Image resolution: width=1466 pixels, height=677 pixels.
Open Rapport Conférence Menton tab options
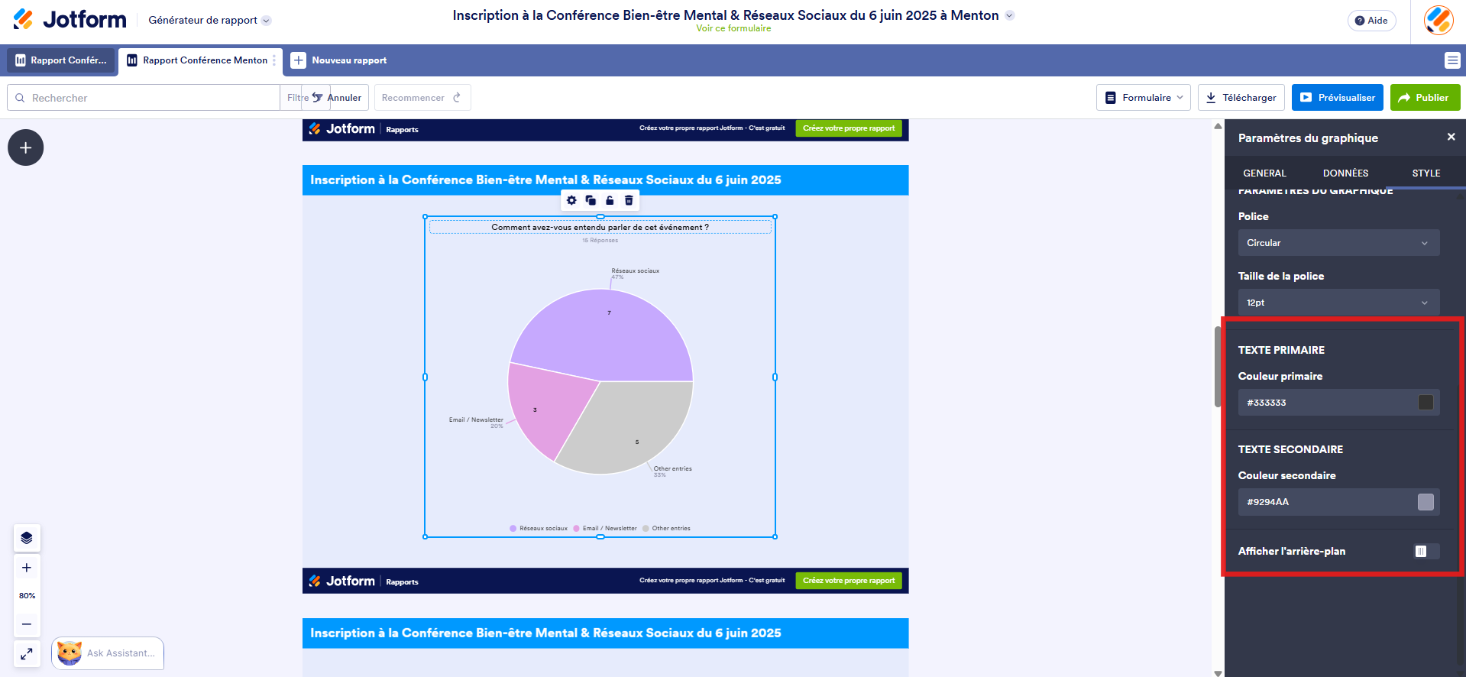click(x=274, y=60)
